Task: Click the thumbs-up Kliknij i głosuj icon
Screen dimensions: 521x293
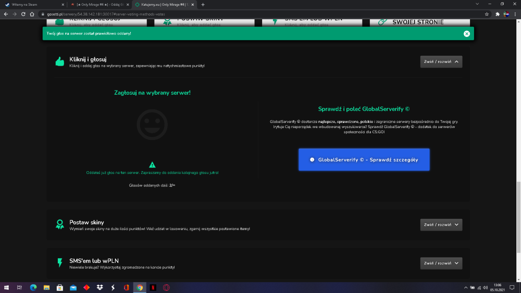Action: pyautogui.click(x=60, y=61)
